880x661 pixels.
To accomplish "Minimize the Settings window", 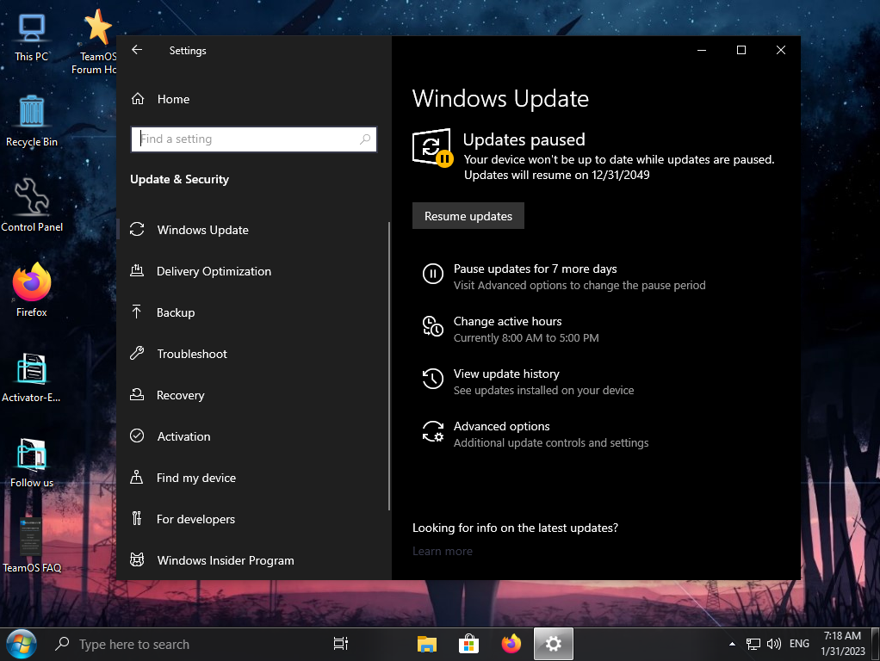I will (702, 50).
